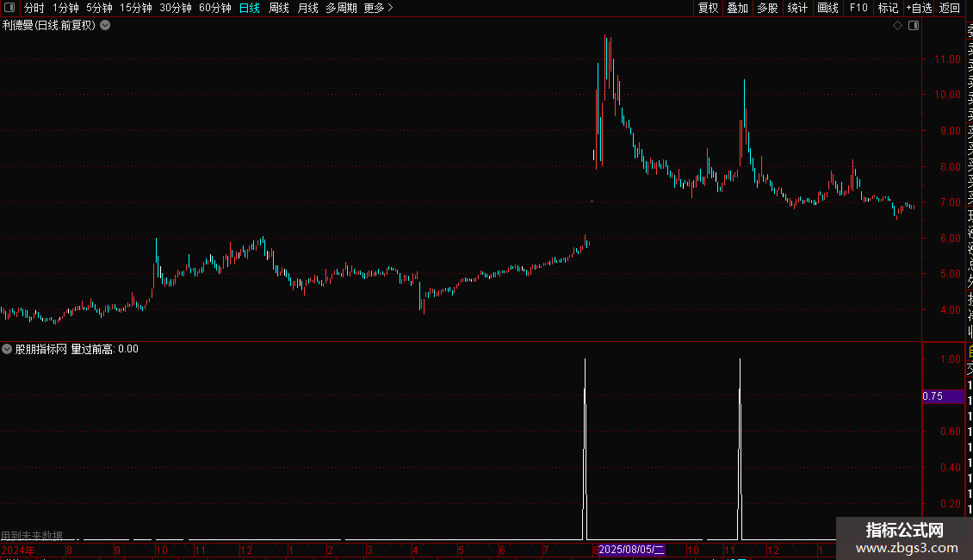
Task: Select the 60分钟 period tab
Action: coord(215,8)
